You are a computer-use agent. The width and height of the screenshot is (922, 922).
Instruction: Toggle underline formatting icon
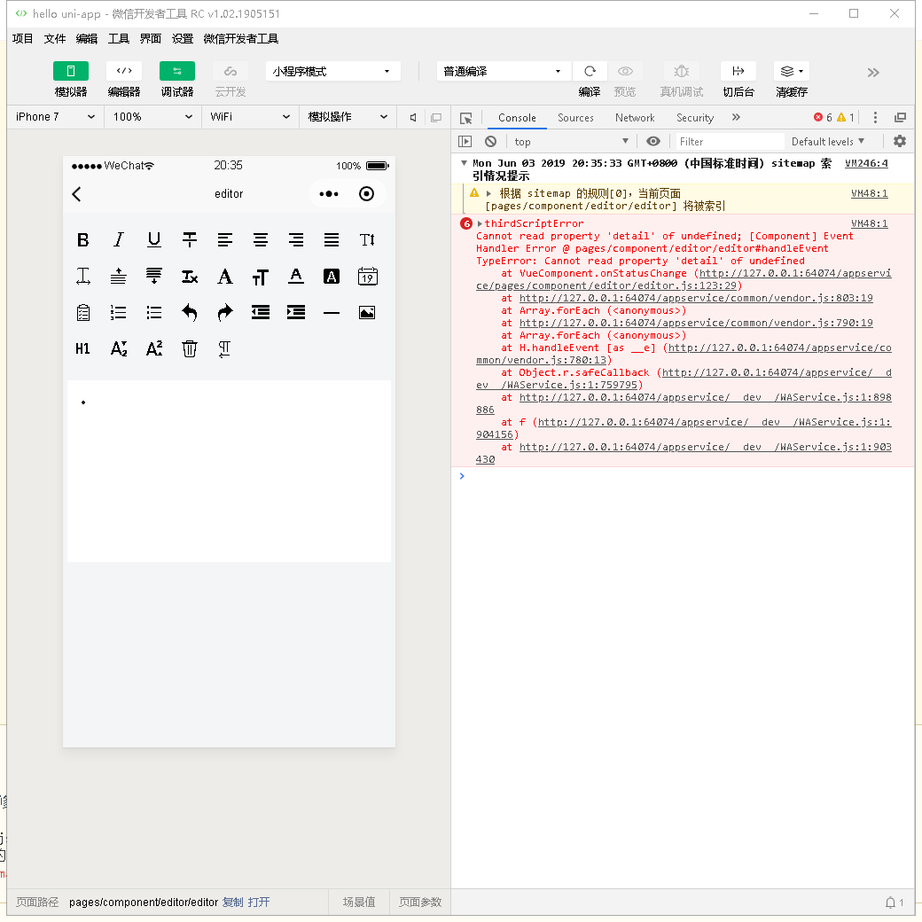pyautogui.click(x=154, y=240)
